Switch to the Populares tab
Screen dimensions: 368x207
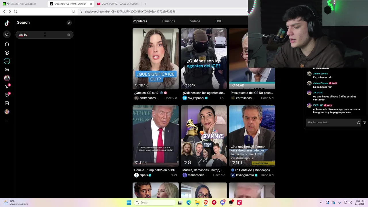pyautogui.click(x=140, y=21)
